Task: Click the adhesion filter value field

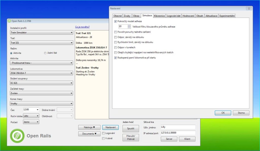Action: tap(123, 26)
